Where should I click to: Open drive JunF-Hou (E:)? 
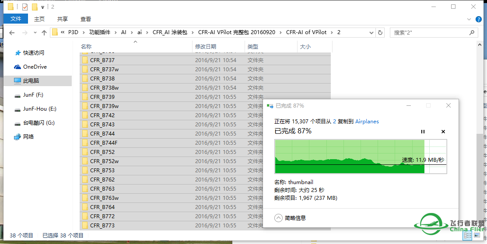40,109
